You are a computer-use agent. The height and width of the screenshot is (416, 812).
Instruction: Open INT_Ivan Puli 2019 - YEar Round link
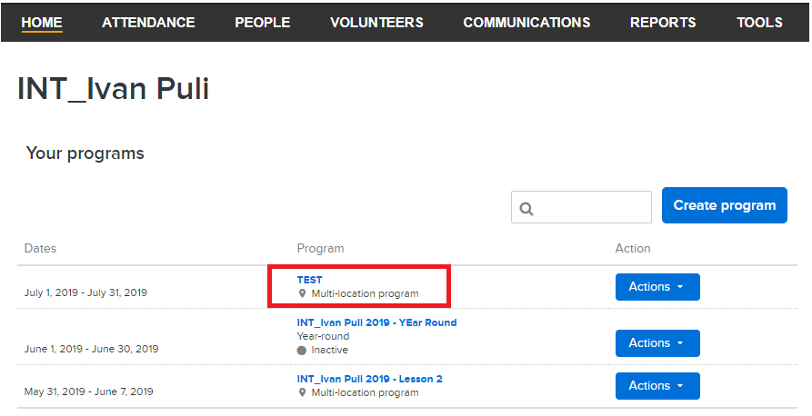[377, 322]
